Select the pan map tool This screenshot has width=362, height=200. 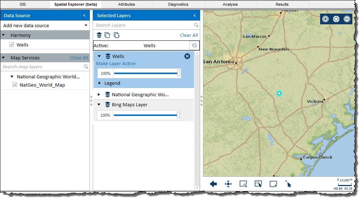[228, 184]
